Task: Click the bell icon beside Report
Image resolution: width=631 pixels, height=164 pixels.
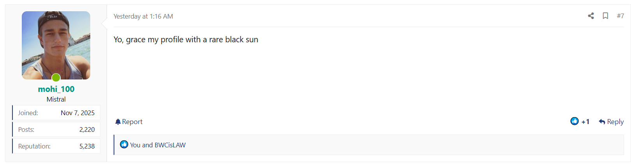Action: 118,122
